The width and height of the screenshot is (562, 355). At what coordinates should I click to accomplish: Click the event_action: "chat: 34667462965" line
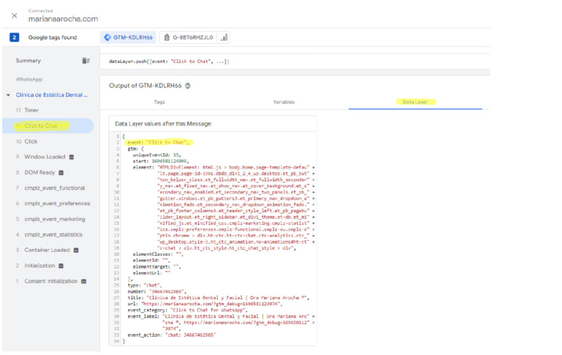pyautogui.click(x=172, y=335)
